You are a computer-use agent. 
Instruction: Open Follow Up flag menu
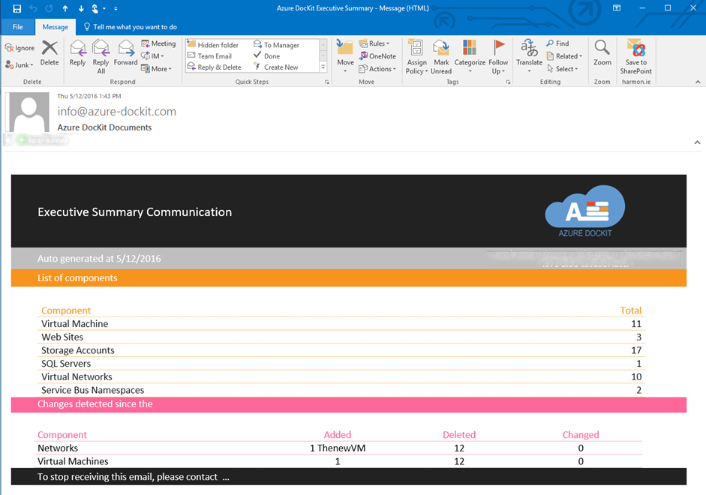click(x=498, y=57)
